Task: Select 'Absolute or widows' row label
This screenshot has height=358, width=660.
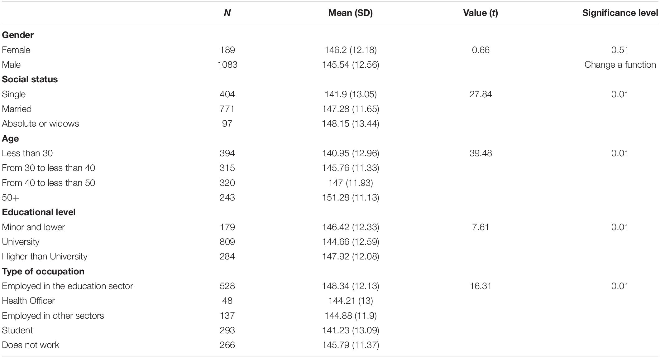Action: (41, 123)
